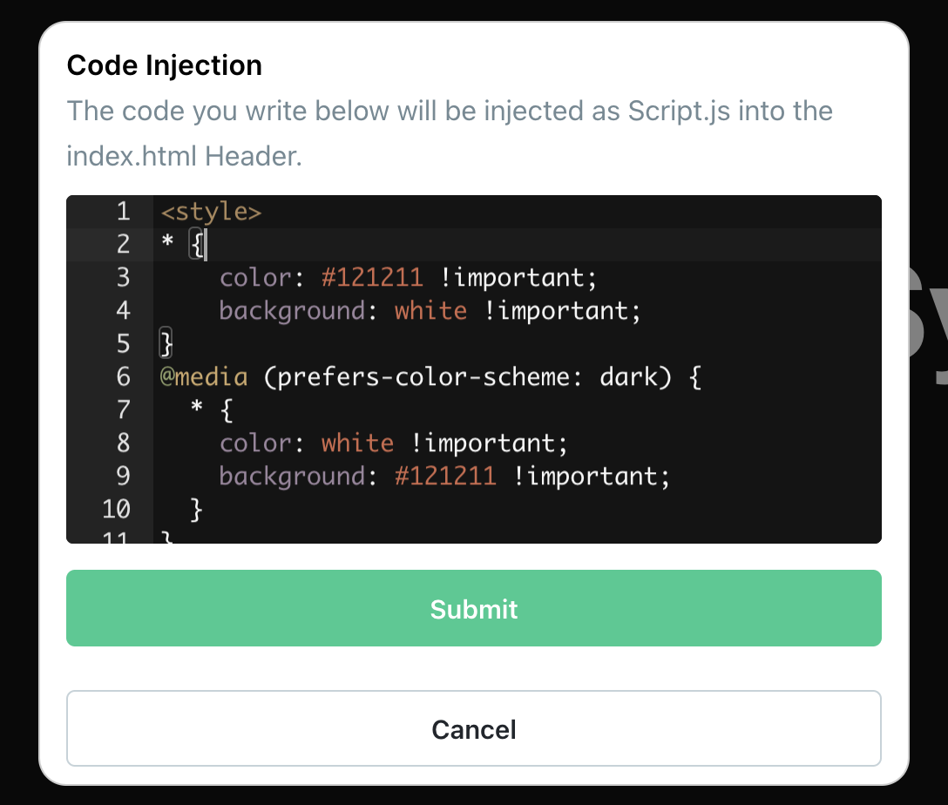The image size is (948, 805).
Task: Click the color hex value #121211 on line 3
Action: click(372, 277)
